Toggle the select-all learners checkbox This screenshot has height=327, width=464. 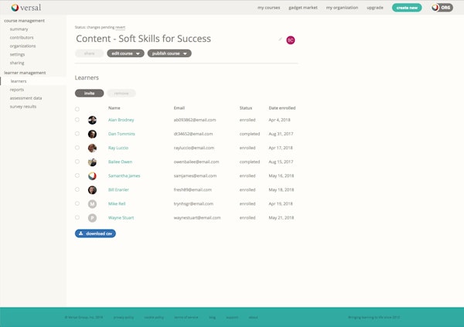point(77,109)
